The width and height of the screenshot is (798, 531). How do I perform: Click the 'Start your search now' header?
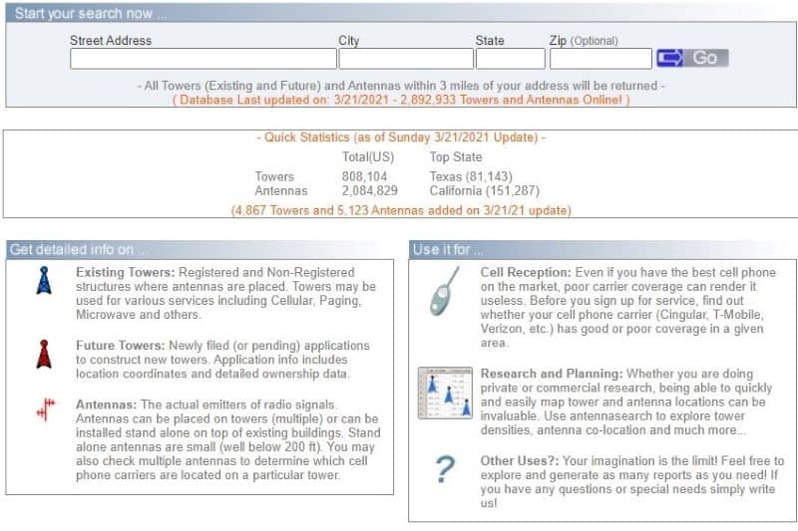(92, 14)
